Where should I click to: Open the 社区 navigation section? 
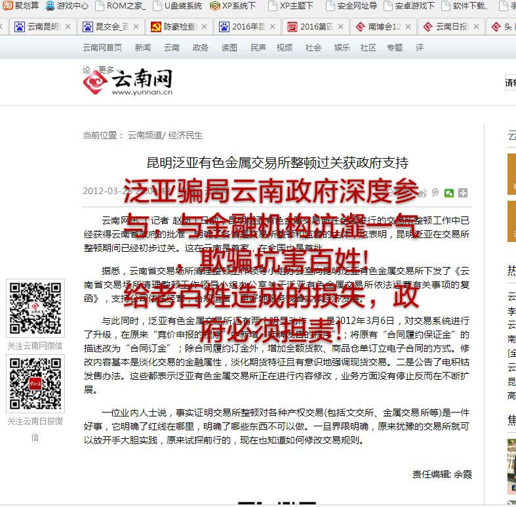click(368, 48)
